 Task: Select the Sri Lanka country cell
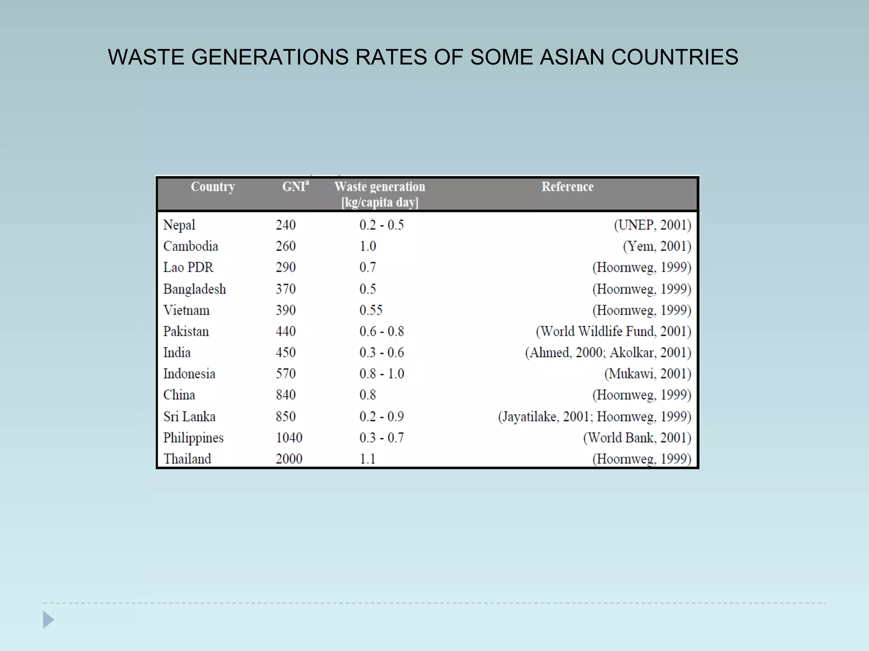tap(189, 417)
